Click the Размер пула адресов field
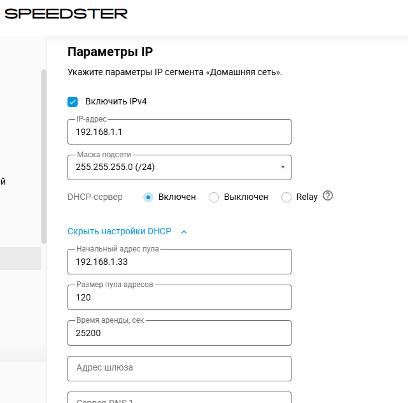This screenshot has width=408, height=403. click(179, 297)
